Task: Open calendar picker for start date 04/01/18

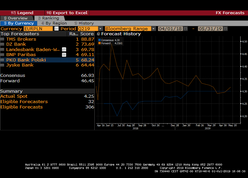Action: 185,29
